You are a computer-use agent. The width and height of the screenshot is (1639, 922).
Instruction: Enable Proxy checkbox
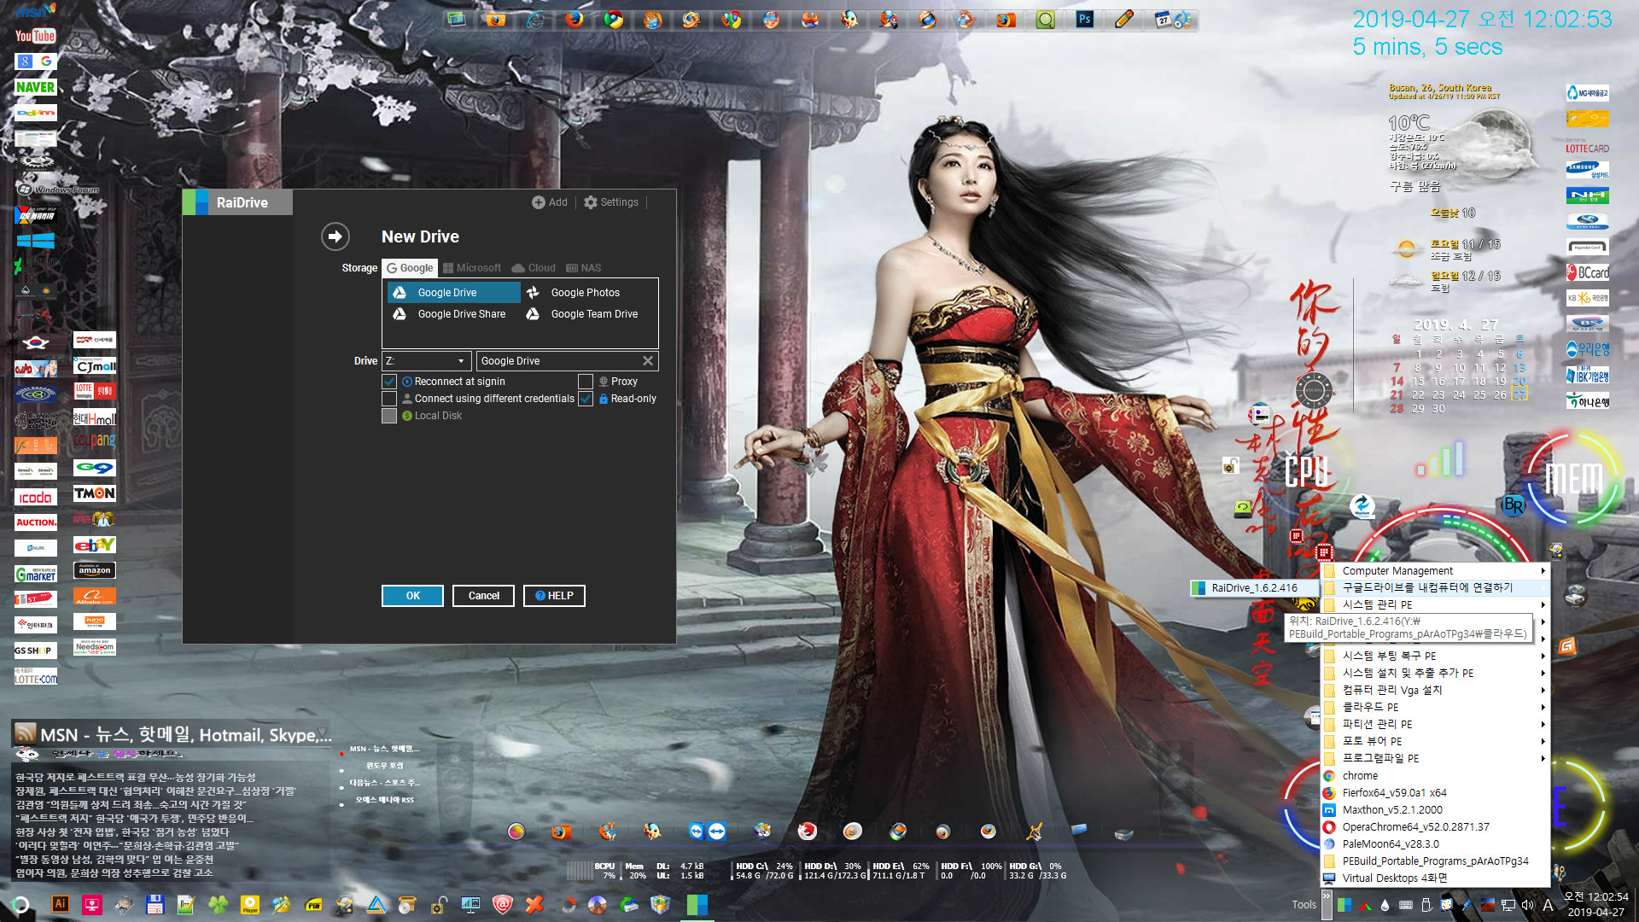click(586, 382)
